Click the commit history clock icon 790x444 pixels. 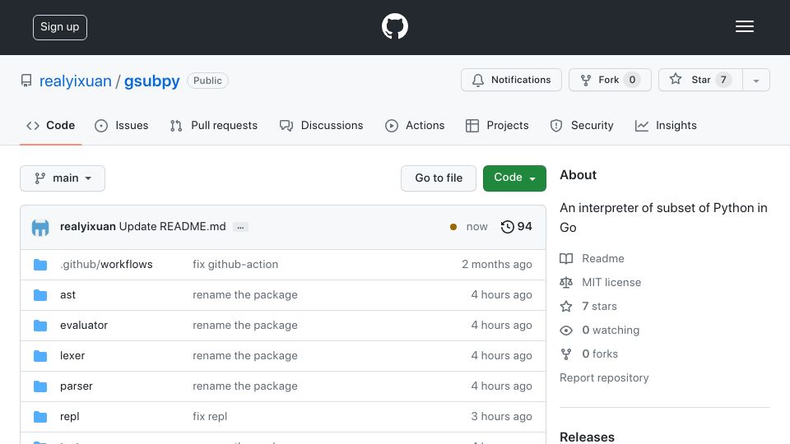(x=508, y=227)
